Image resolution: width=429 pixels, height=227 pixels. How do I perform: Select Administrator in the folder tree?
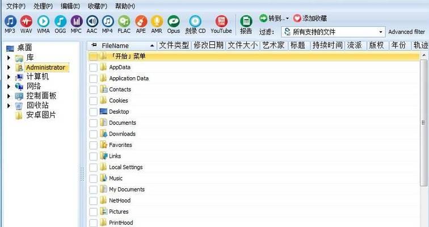[x=46, y=68]
